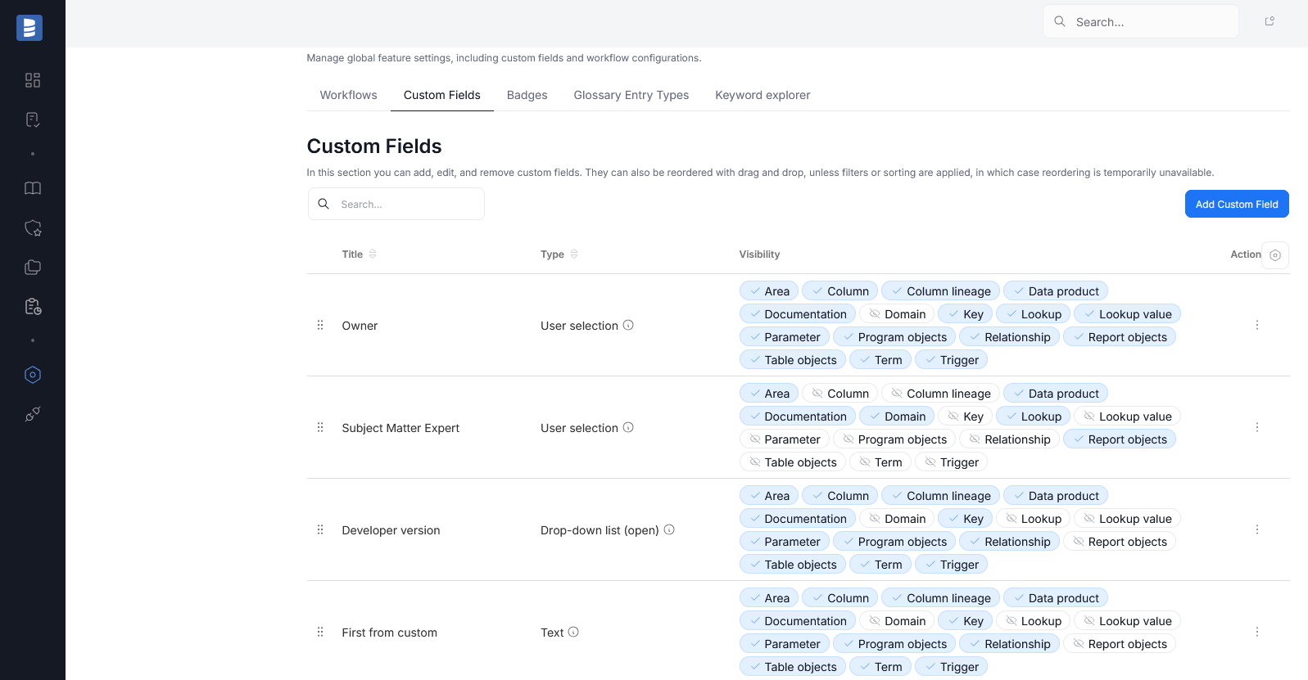Open the Keyword explorer tab
1308x680 pixels.
762,95
